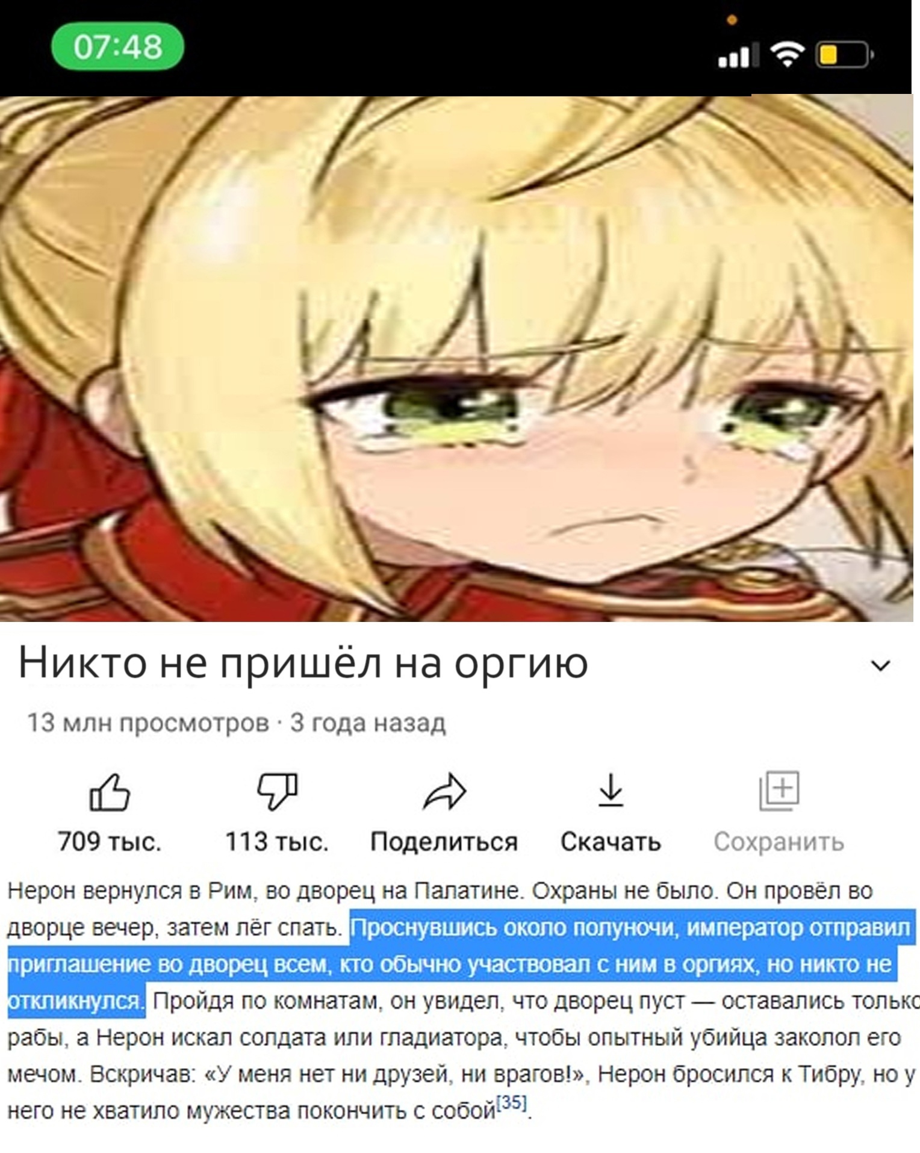This screenshot has width=920, height=1153.
Task: Open footnote reference 35
Action: 512,1102
